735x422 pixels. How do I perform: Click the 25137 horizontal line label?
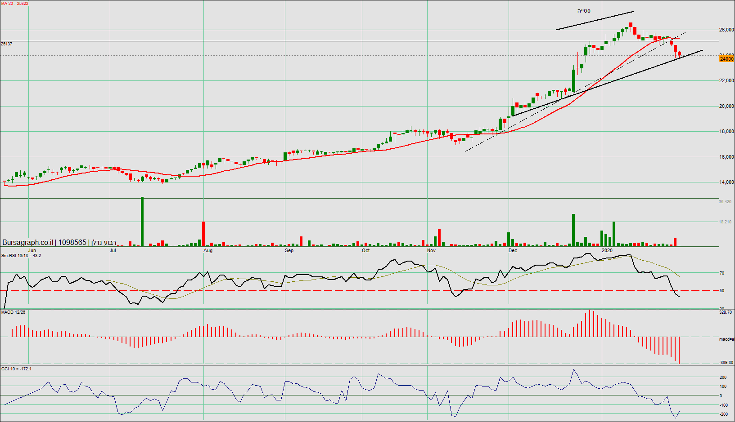click(x=7, y=44)
